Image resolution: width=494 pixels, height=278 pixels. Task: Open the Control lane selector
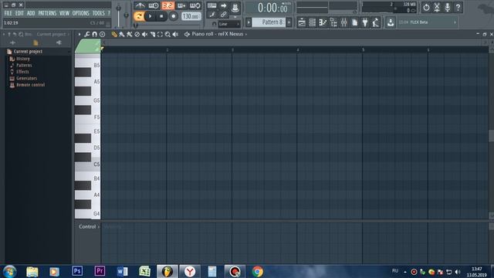click(x=89, y=226)
